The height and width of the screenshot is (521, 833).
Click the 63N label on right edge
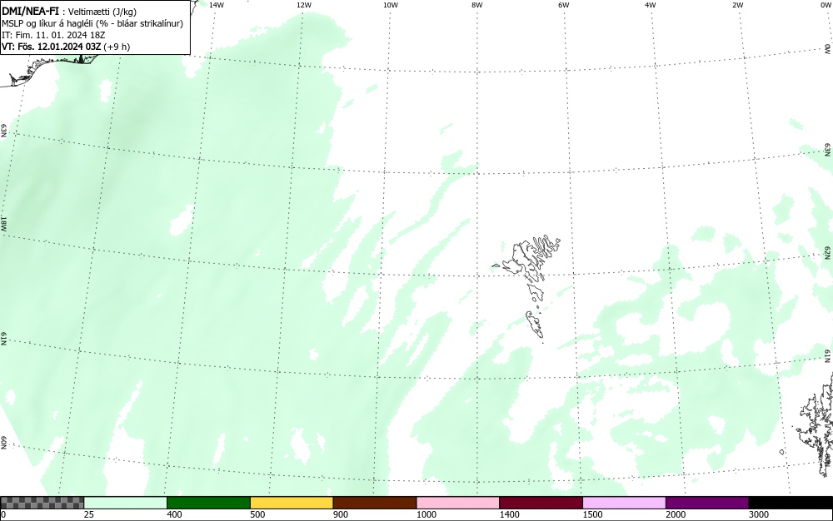coord(828,150)
